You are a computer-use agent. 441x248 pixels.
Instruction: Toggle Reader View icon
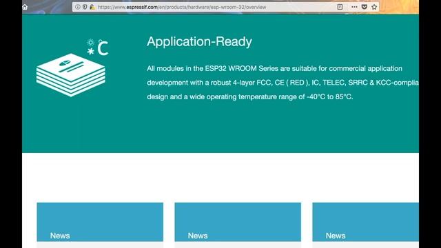point(340,7)
